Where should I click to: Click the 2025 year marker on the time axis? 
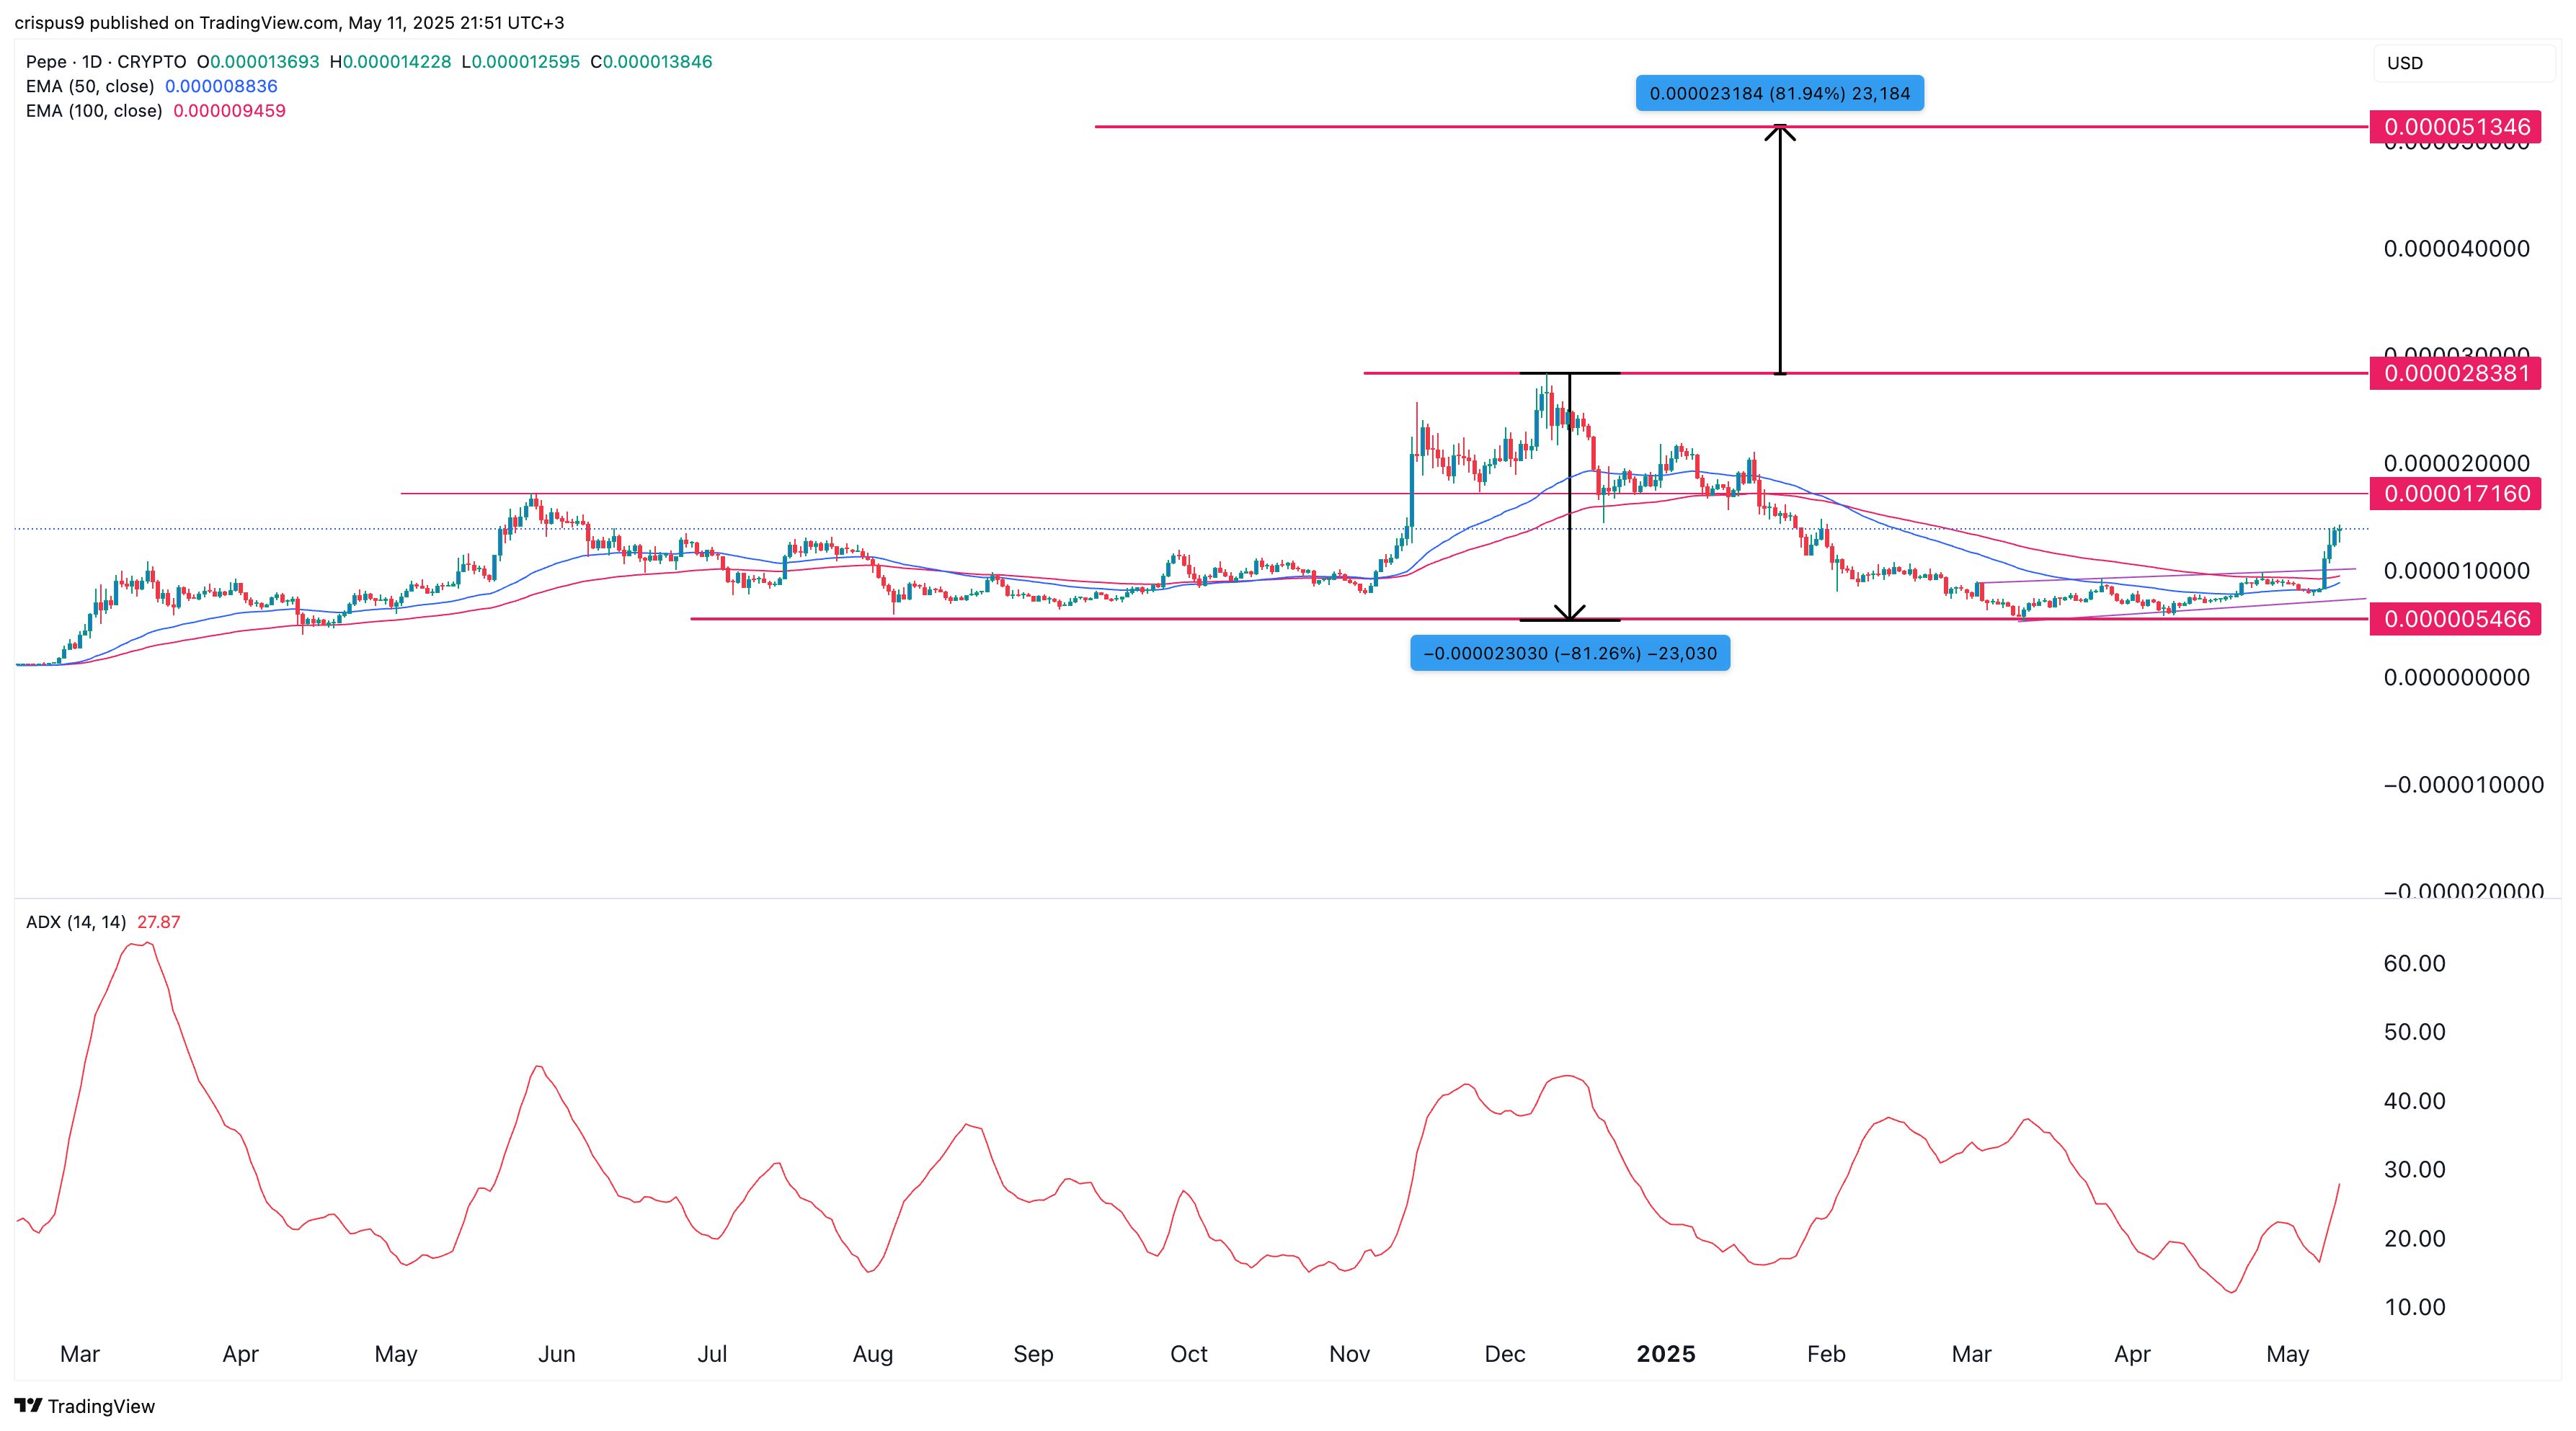1665,1354
